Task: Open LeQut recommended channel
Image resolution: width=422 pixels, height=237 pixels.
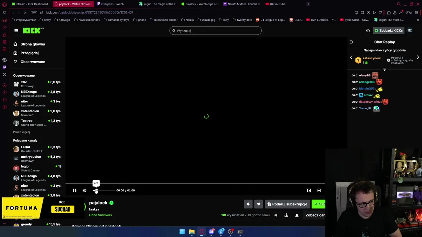Action: pos(37,149)
